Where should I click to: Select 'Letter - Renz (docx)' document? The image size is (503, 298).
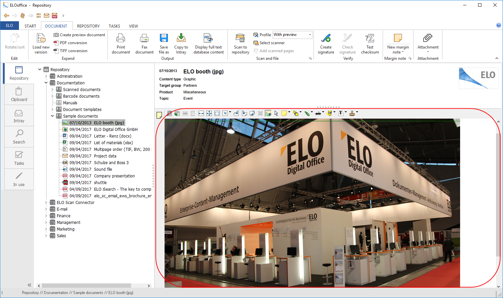click(x=112, y=136)
